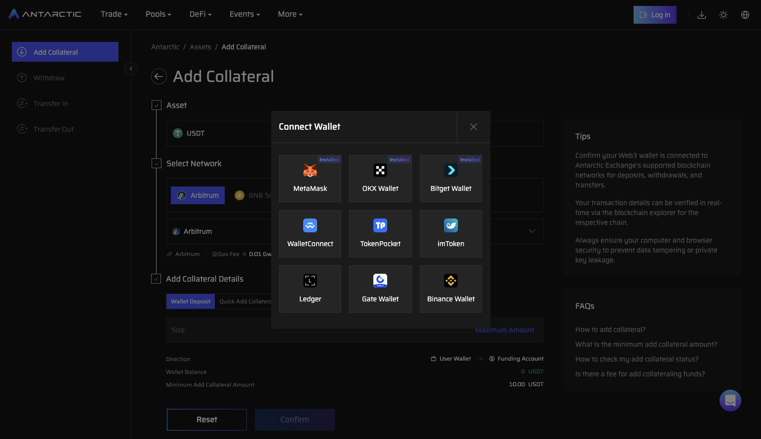This screenshot has height=439, width=761.
Task: Open the DeFi dropdown
Action: click(200, 14)
